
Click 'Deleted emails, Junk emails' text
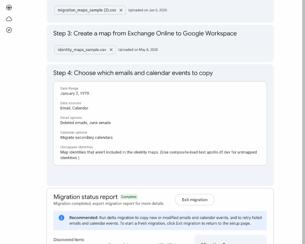point(85,123)
